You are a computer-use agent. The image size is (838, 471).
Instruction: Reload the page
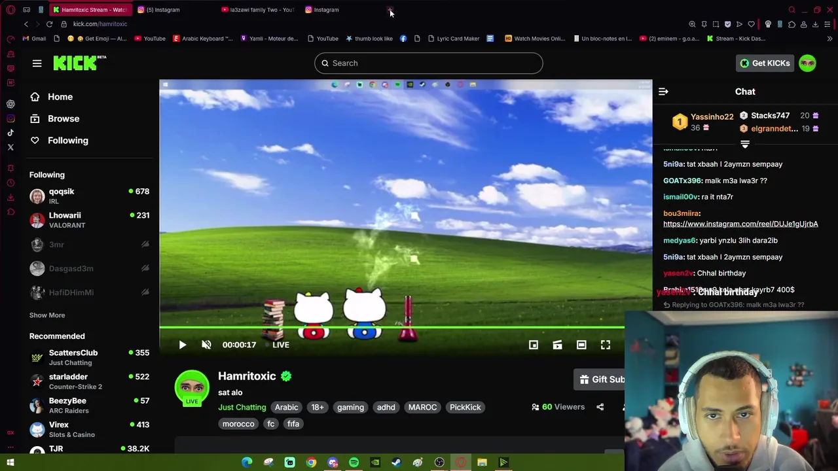[49, 24]
